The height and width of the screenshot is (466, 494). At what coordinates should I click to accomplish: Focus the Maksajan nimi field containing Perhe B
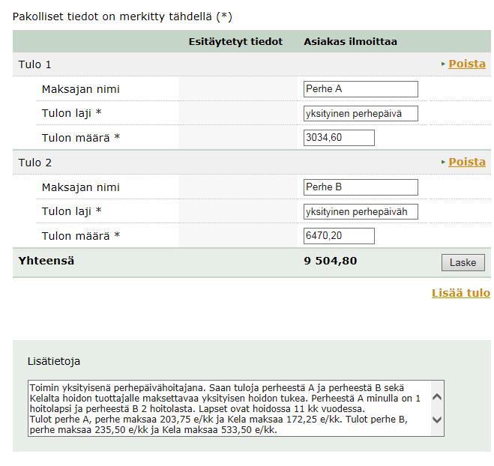click(361, 187)
